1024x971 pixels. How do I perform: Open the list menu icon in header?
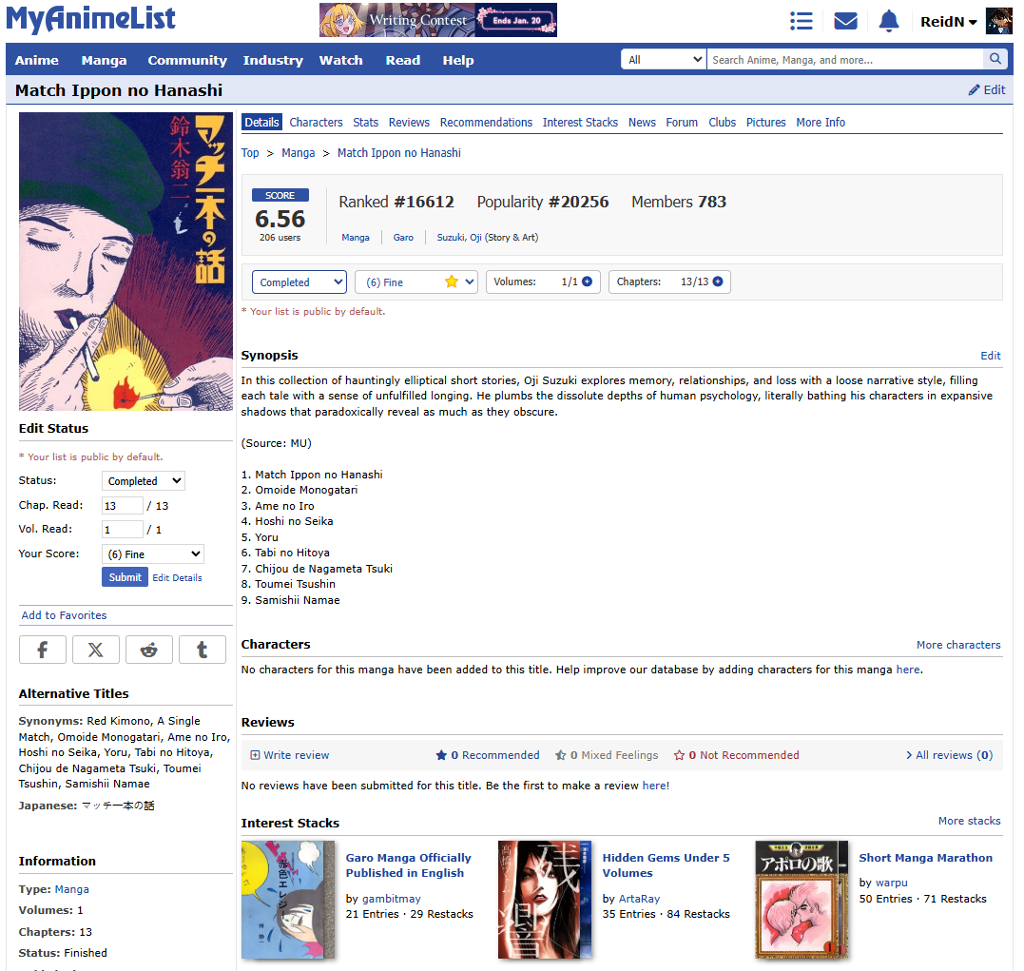pyautogui.click(x=801, y=22)
